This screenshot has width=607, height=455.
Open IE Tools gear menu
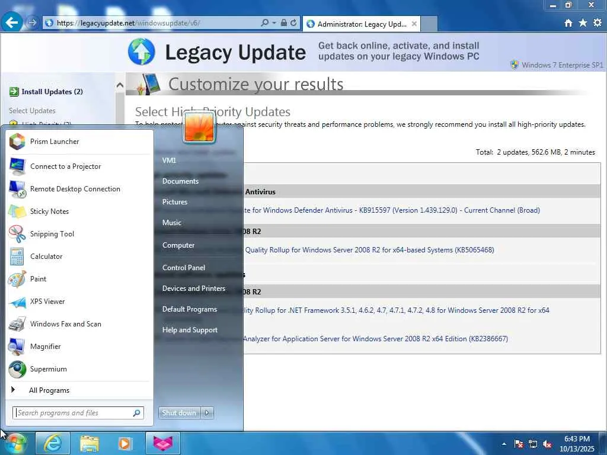tap(598, 23)
